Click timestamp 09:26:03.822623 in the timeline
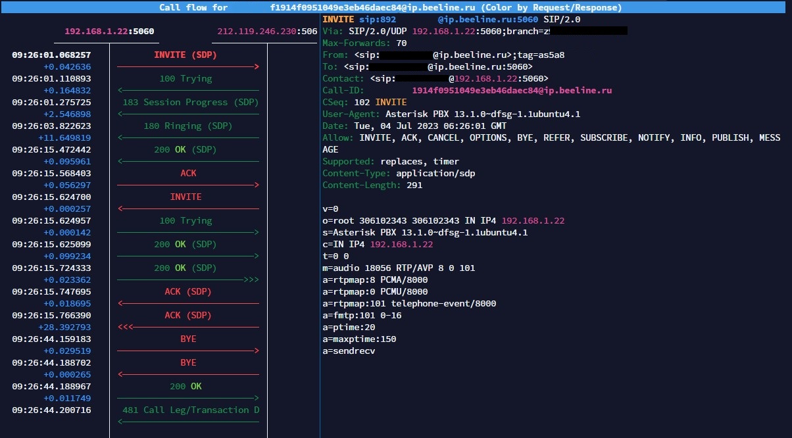Image resolution: width=792 pixels, height=438 pixels. 51,126
